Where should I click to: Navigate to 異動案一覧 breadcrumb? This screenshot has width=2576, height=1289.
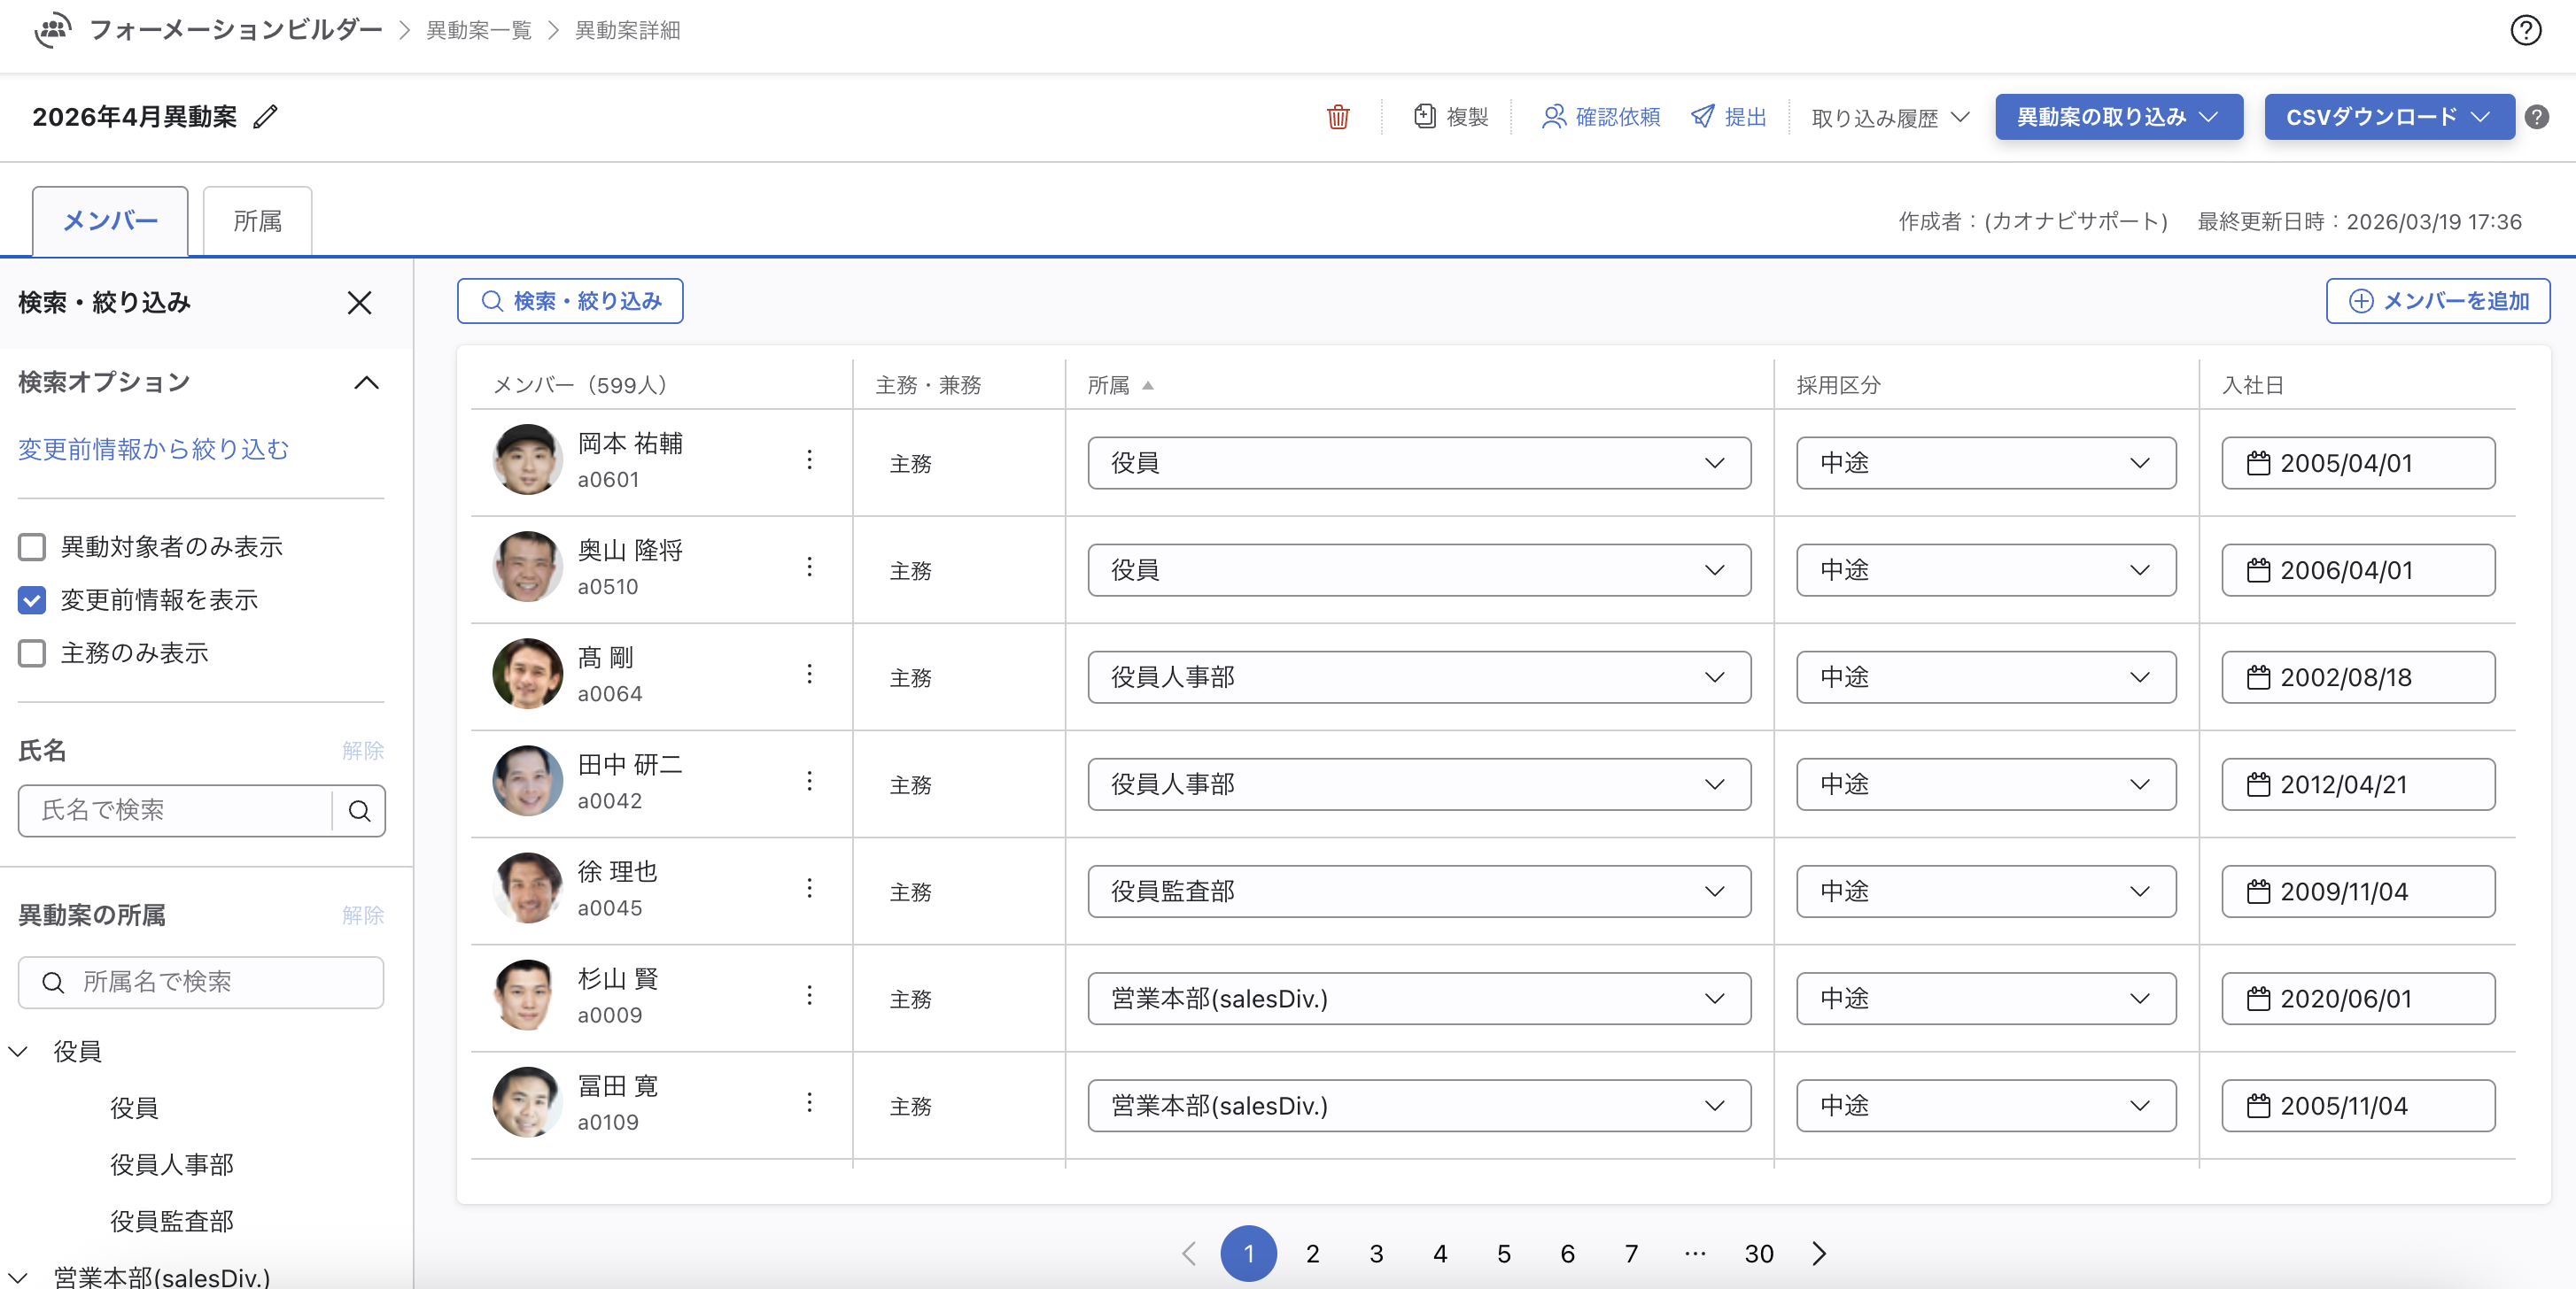pos(479,30)
